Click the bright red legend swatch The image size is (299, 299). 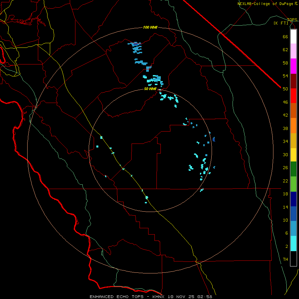293,96
